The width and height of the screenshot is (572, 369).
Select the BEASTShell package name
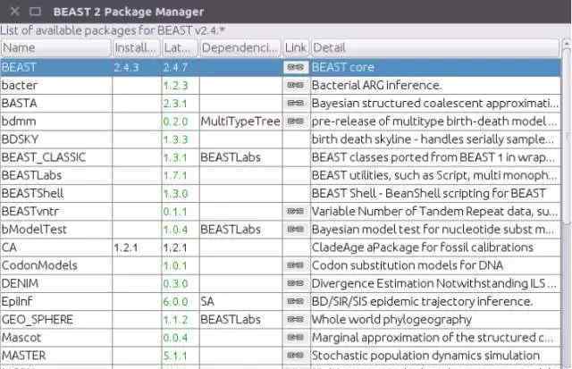pyautogui.click(x=32, y=193)
